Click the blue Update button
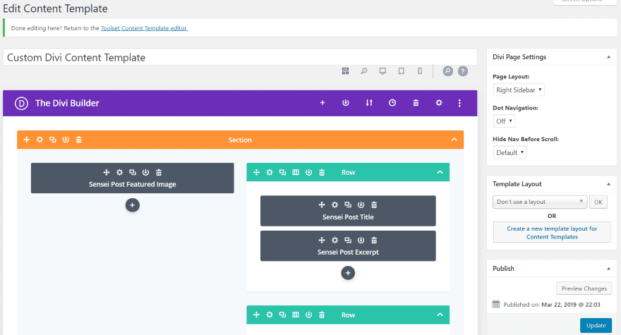The image size is (621, 335). (x=596, y=326)
